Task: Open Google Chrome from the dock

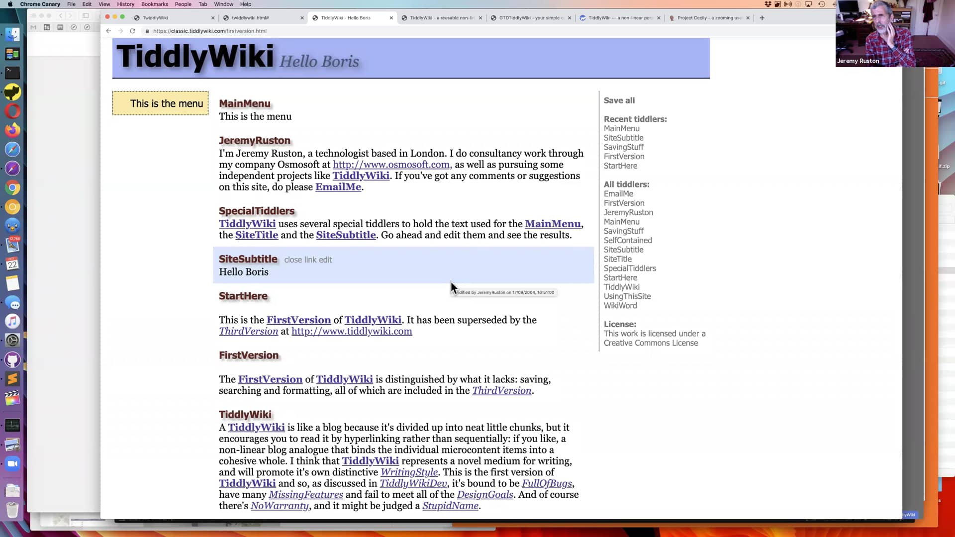Action: [x=12, y=188]
